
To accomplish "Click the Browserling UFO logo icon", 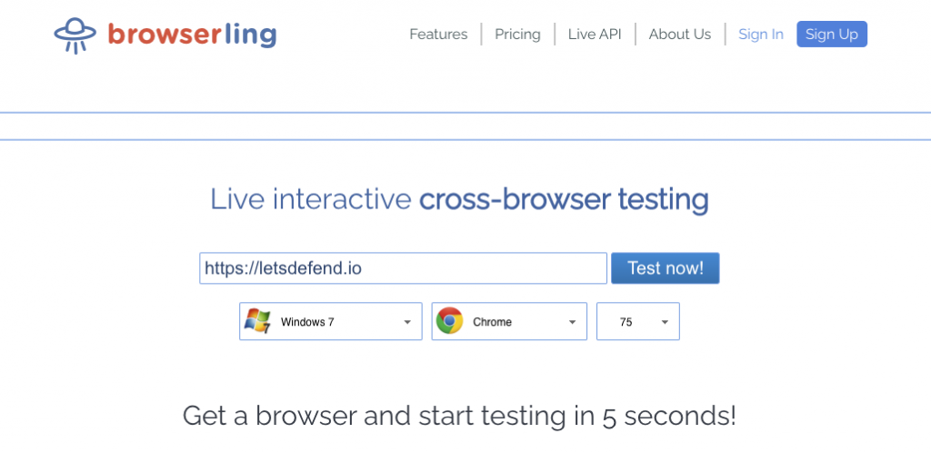I will click(75, 35).
